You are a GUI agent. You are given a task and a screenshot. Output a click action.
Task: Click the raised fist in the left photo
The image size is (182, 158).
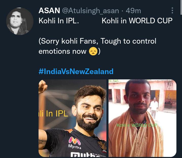[42, 86]
